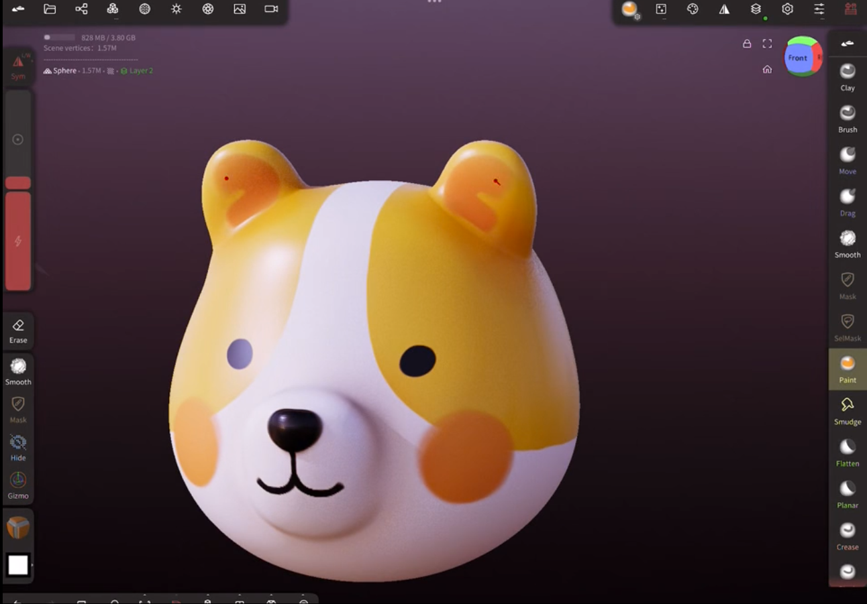This screenshot has height=604, width=867.
Task: Open the Painting palette menu
Action: pyautogui.click(x=693, y=9)
